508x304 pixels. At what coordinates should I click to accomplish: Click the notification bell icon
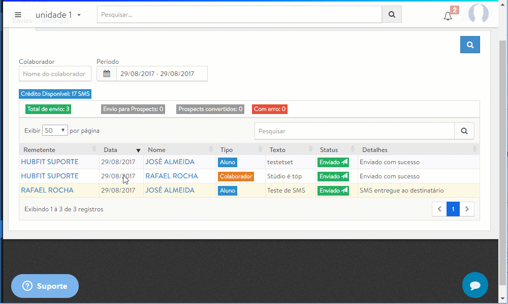tap(448, 16)
